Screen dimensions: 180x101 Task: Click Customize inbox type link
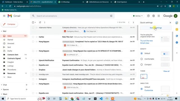point(149,90)
